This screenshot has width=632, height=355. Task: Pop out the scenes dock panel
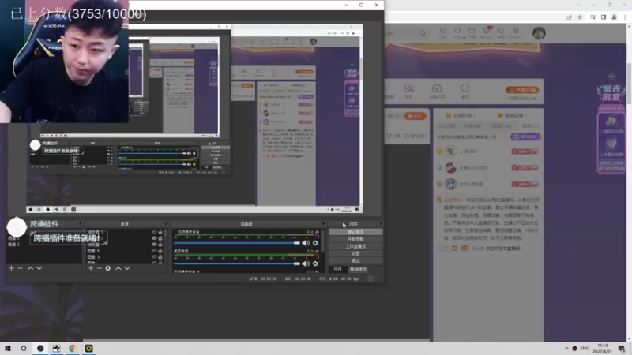pos(81,224)
